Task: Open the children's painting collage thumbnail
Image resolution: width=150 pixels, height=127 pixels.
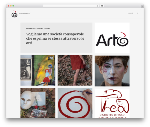Action: pyautogui.click(x=38, y=70)
